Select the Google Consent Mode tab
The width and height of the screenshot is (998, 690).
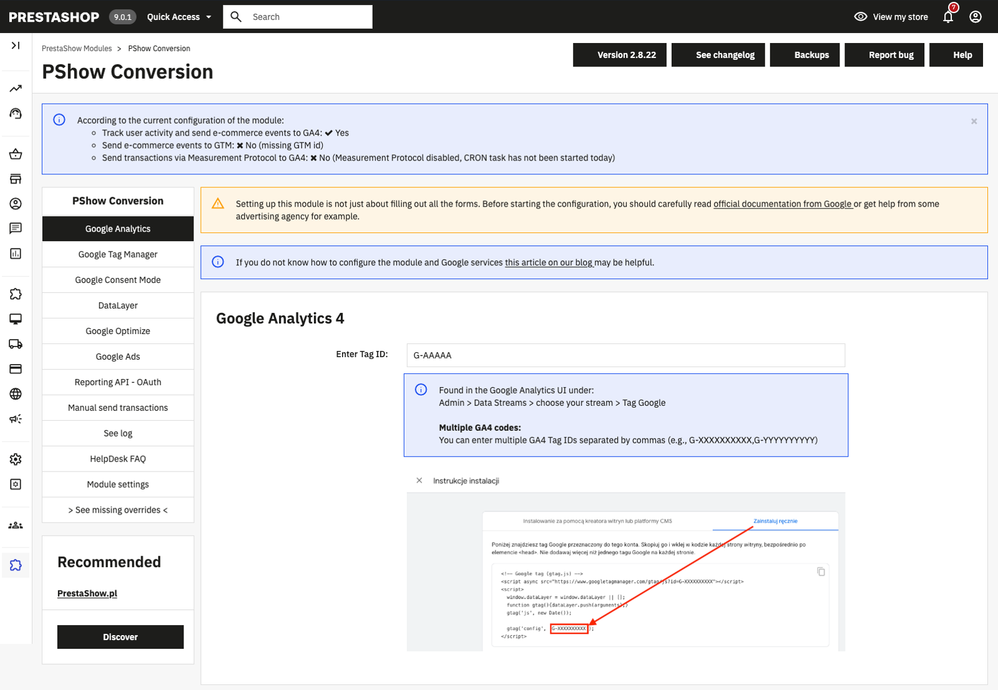point(118,280)
